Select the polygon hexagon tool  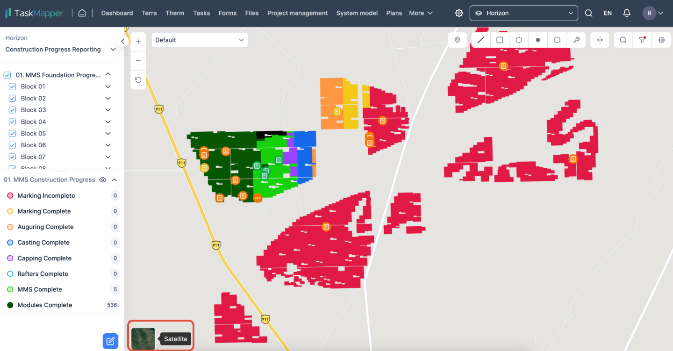519,40
